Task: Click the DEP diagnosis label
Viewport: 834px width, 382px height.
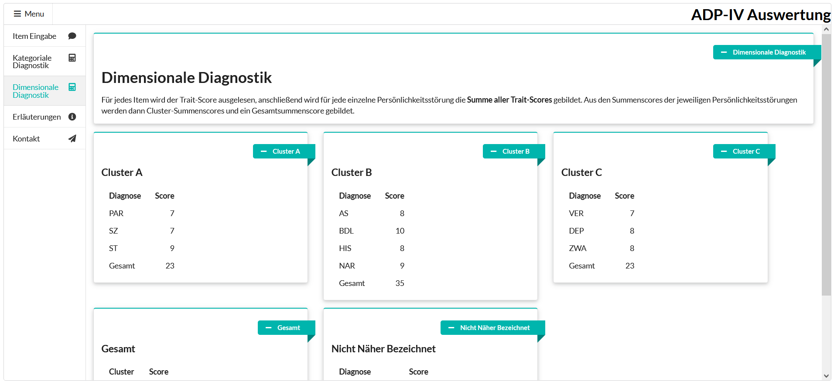Action: tap(576, 231)
